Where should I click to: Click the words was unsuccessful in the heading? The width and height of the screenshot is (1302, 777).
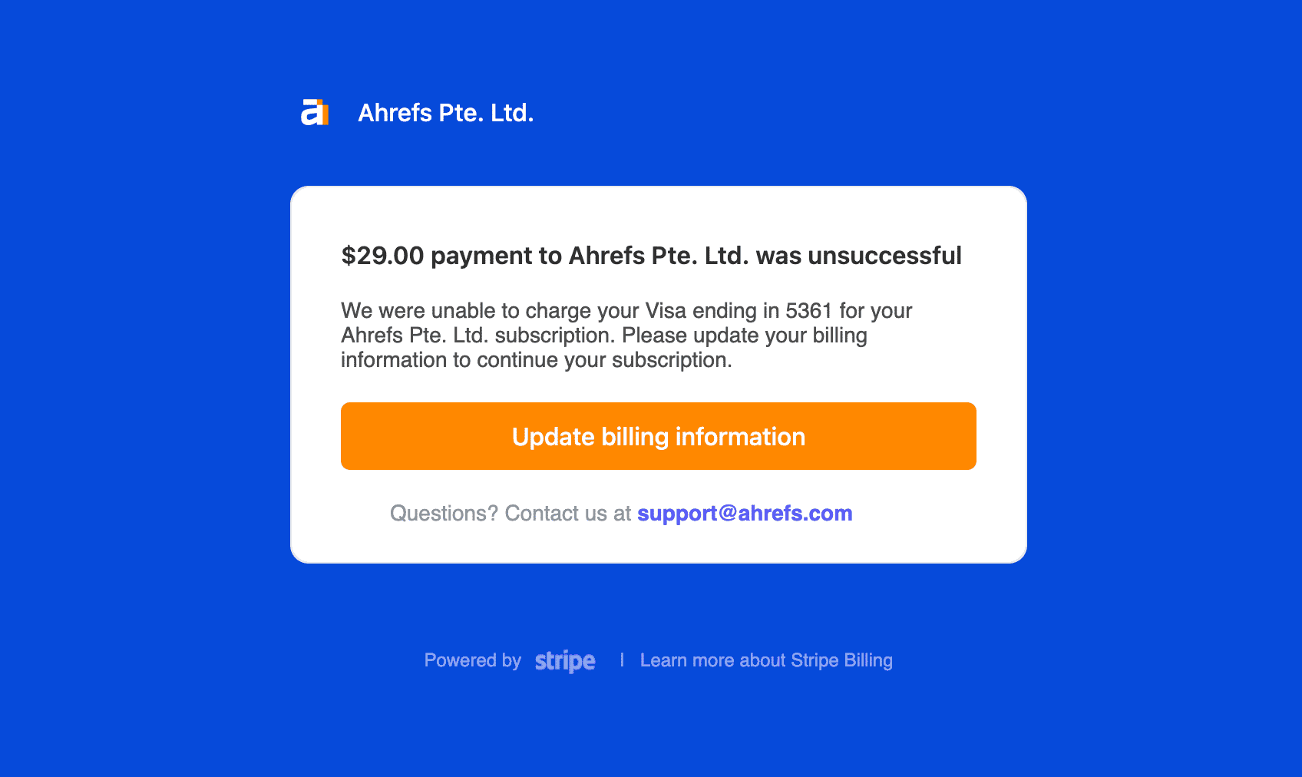pyautogui.click(x=858, y=256)
